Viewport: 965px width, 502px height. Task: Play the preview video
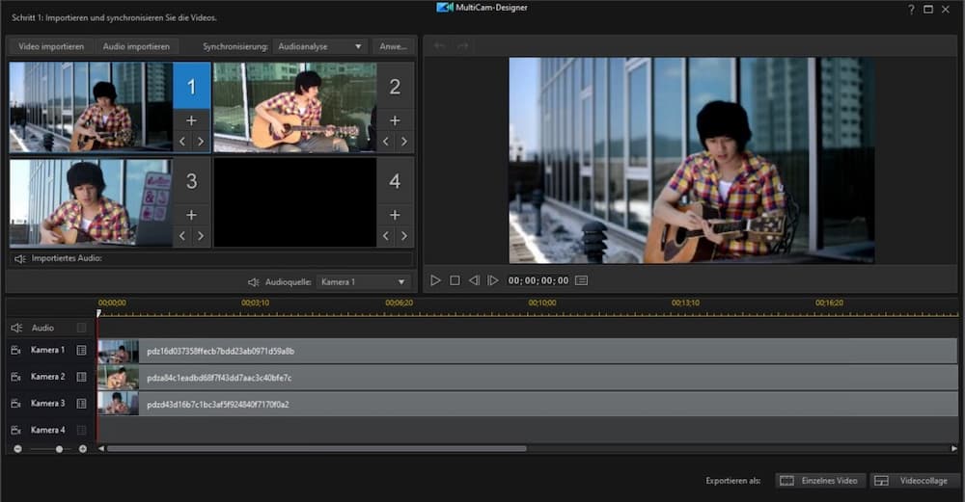click(x=436, y=280)
